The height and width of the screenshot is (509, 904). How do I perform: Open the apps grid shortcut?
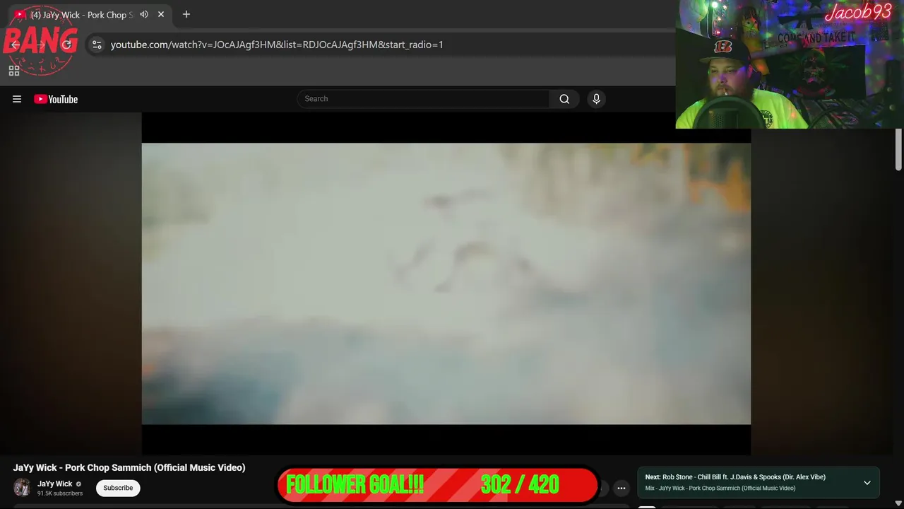click(x=13, y=71)
